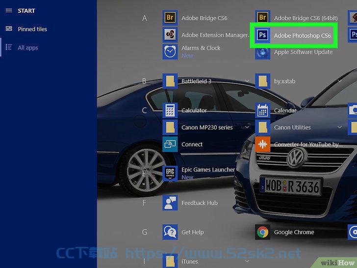Viewport: 357px width, 268px height.
Task: Click the Epic Games Launcher label
Action: coord(208,169)
